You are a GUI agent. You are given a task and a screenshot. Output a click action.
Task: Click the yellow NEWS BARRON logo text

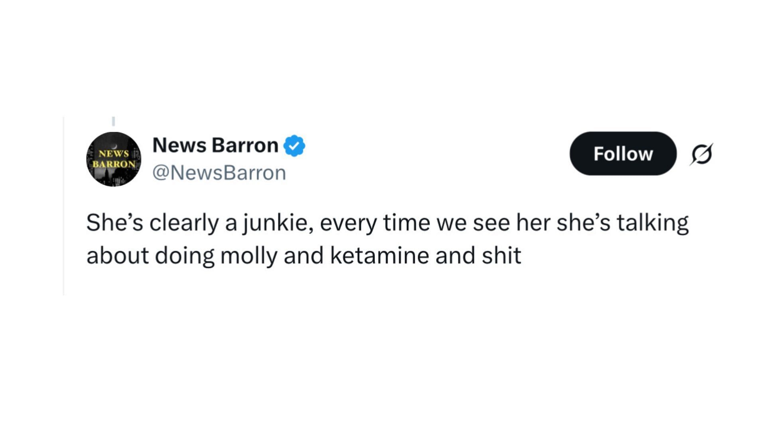114,159
